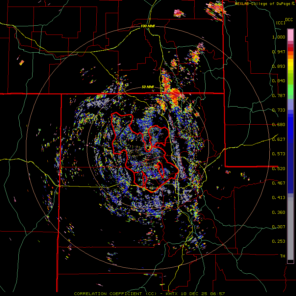The width and height of the screenshot is (296, 296).
Task: Click the [CC] legend label
Action: click(281, 23)
